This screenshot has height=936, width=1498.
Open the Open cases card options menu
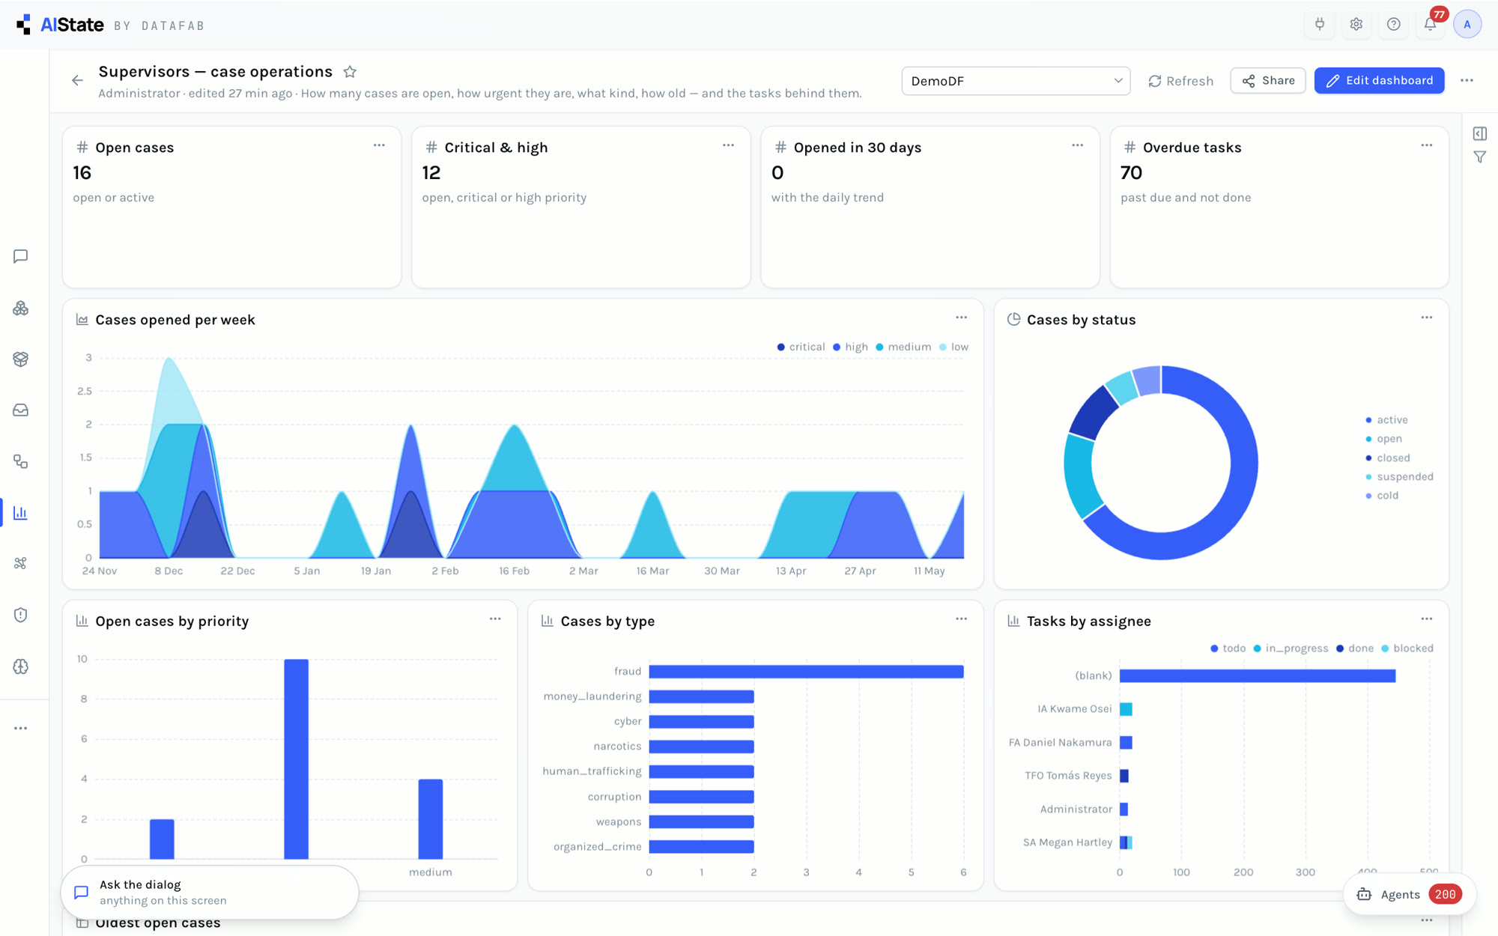pyautogui.click(x=379, y=145)
